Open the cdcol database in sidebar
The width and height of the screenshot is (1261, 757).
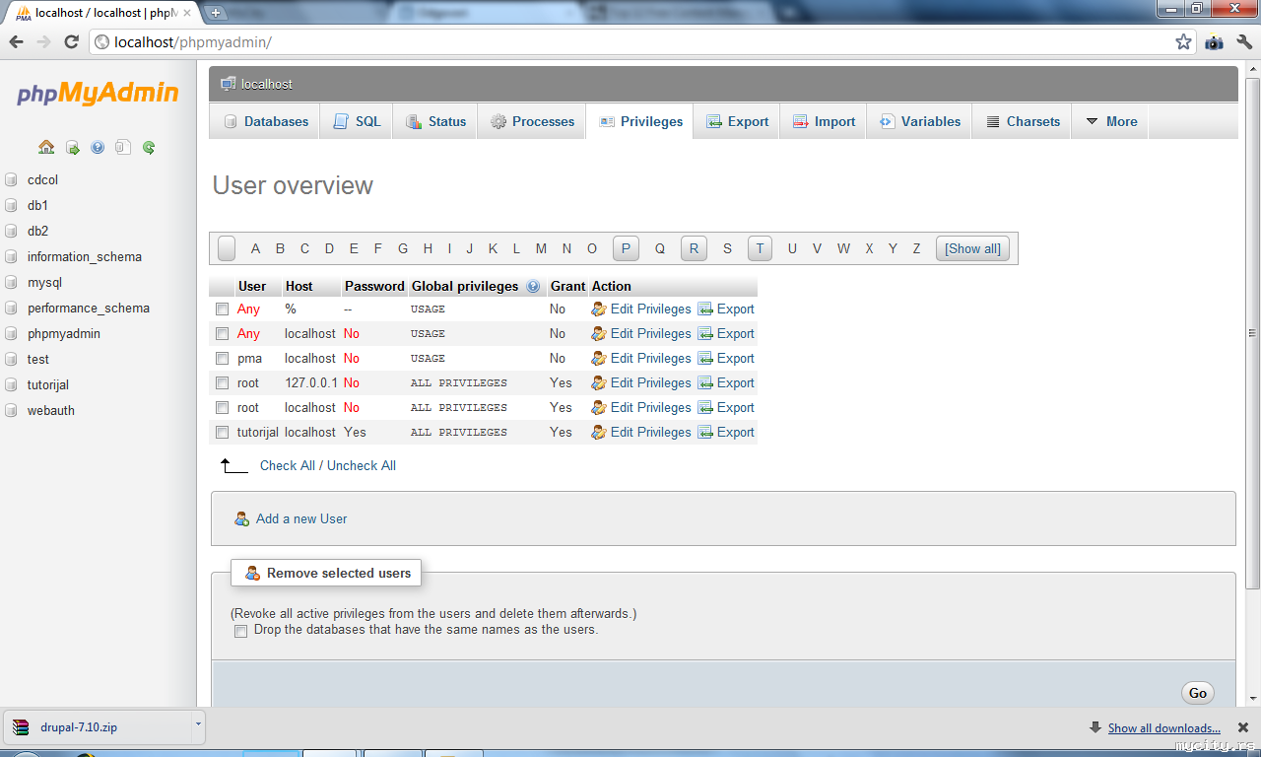(x=43, y=180)
